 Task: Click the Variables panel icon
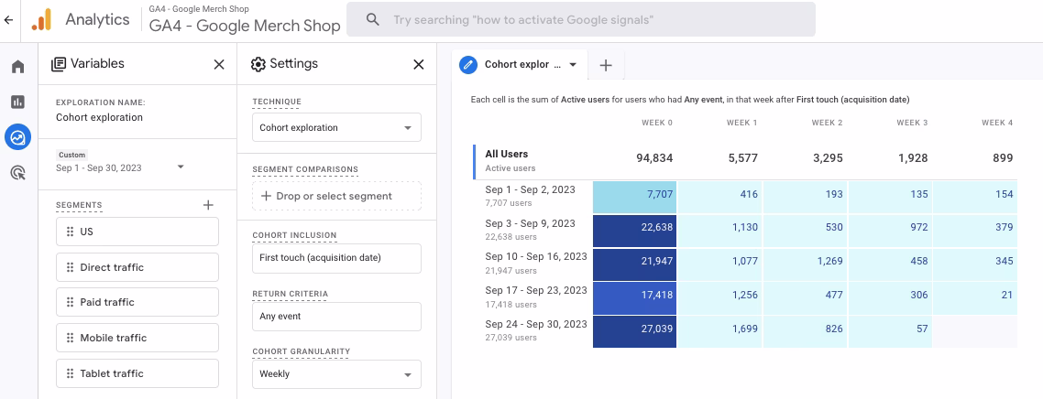click(59, 64)
